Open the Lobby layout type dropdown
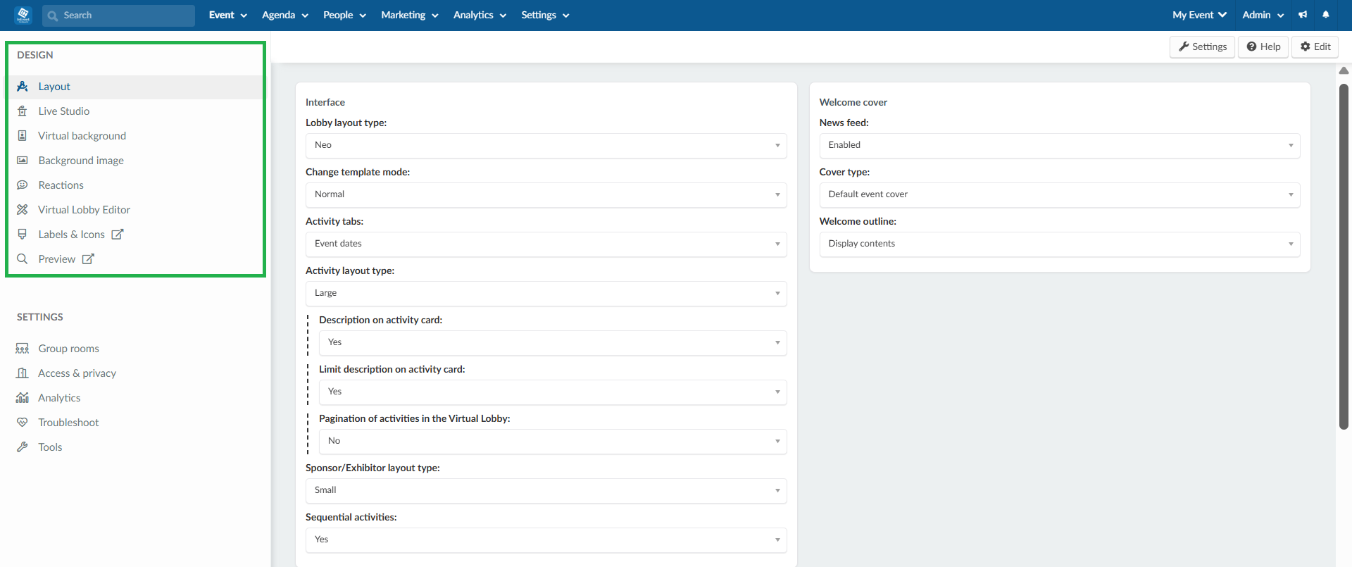 click(x=546, y=146)
